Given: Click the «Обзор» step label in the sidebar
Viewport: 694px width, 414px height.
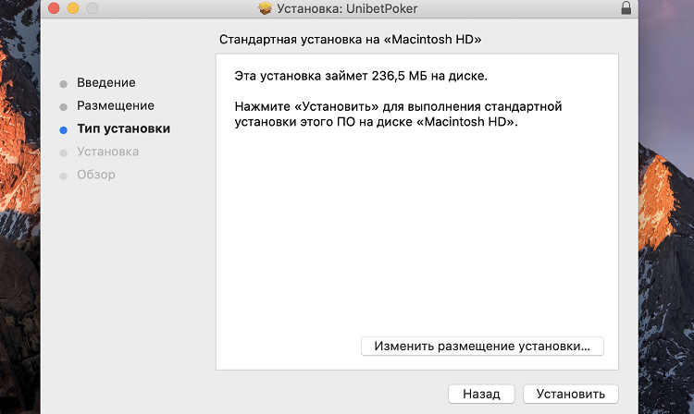Looking at the screenshot, I should (96, 175).
